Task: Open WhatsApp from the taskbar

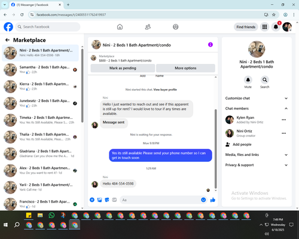Action: click(51, 215)
